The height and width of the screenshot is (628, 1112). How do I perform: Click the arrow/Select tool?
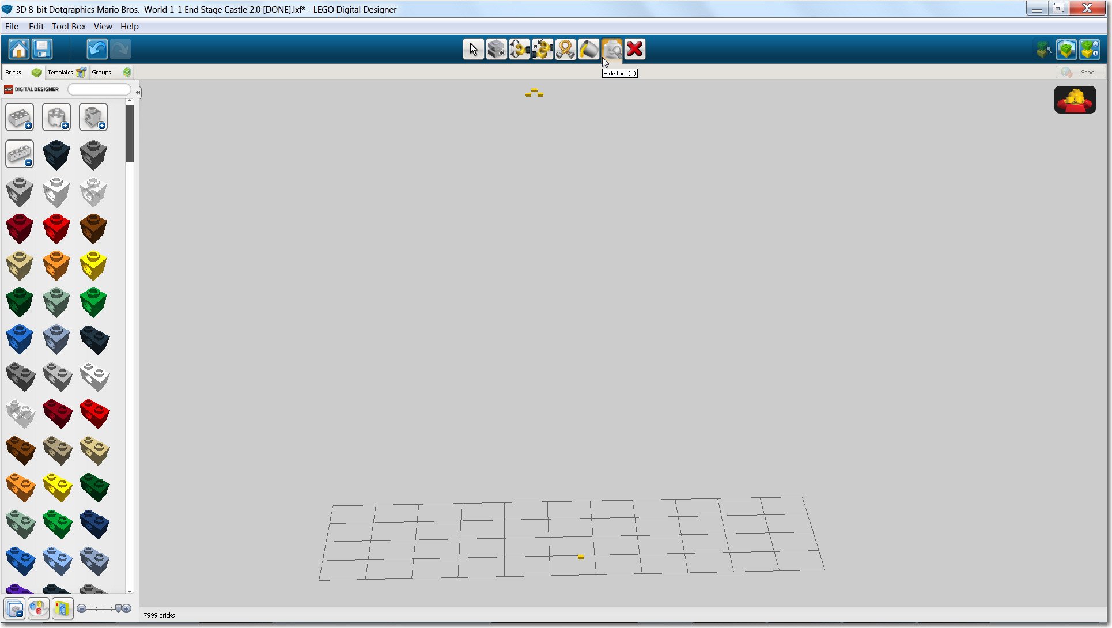pos(473,49)
